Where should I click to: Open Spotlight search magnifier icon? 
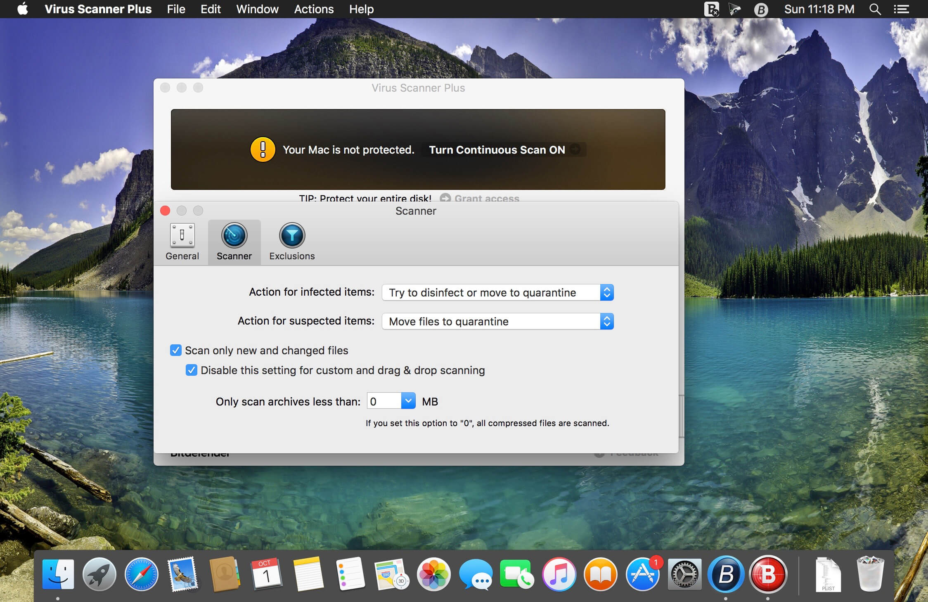(875, 9)
